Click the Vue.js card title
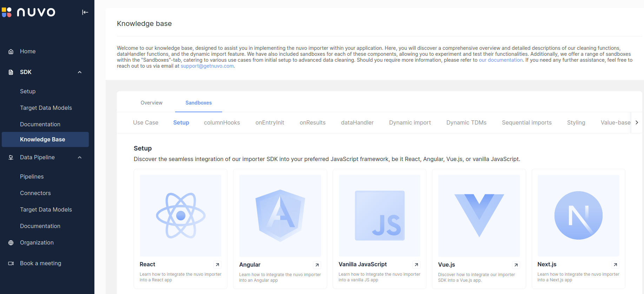 [446, 265]
